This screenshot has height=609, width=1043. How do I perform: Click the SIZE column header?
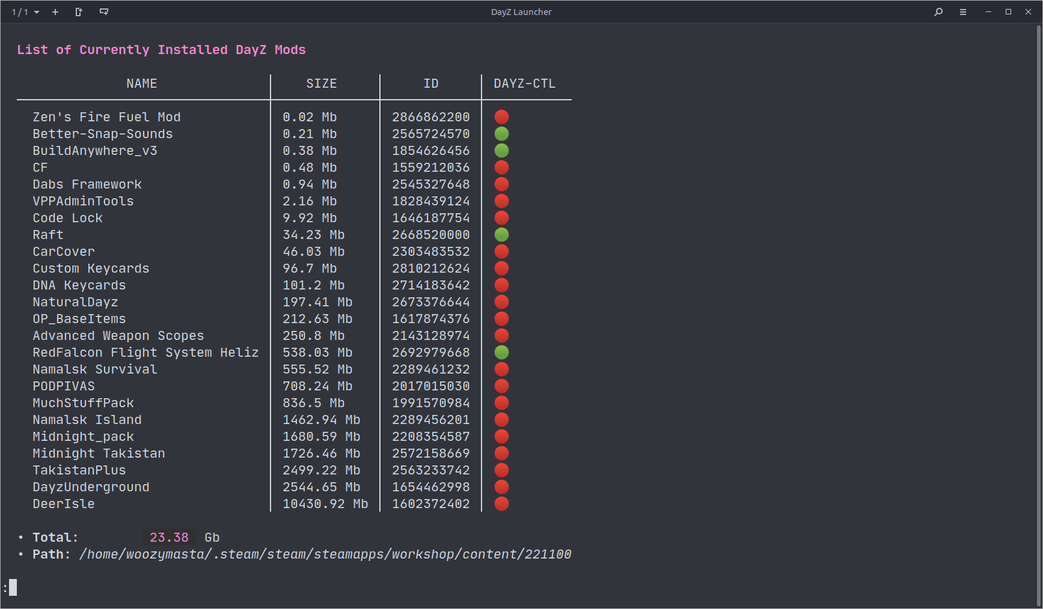pyautogui.click(x=322, y=83)
